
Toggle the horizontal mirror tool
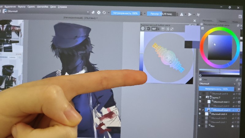[182, 14]
